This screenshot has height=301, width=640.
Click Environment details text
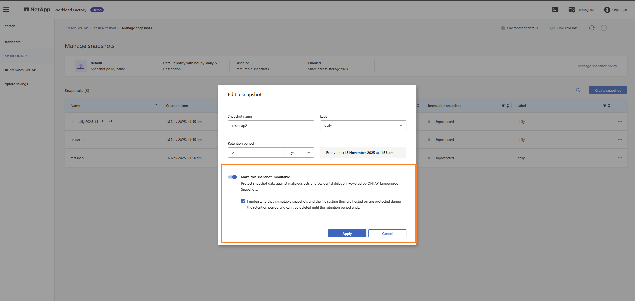[522, 28]
